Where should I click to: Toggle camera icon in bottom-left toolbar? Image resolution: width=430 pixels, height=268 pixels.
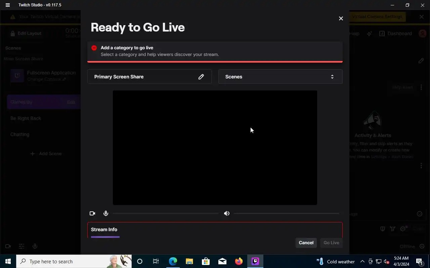[x=8, y=246]
